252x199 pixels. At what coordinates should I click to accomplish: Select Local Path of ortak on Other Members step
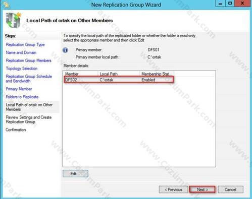29,107
